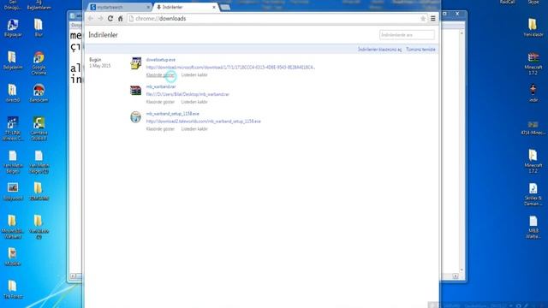Screen dimensions: 548x308
Task: Click Tümünü temizle to clear all
Action: [x=420, y=50]
